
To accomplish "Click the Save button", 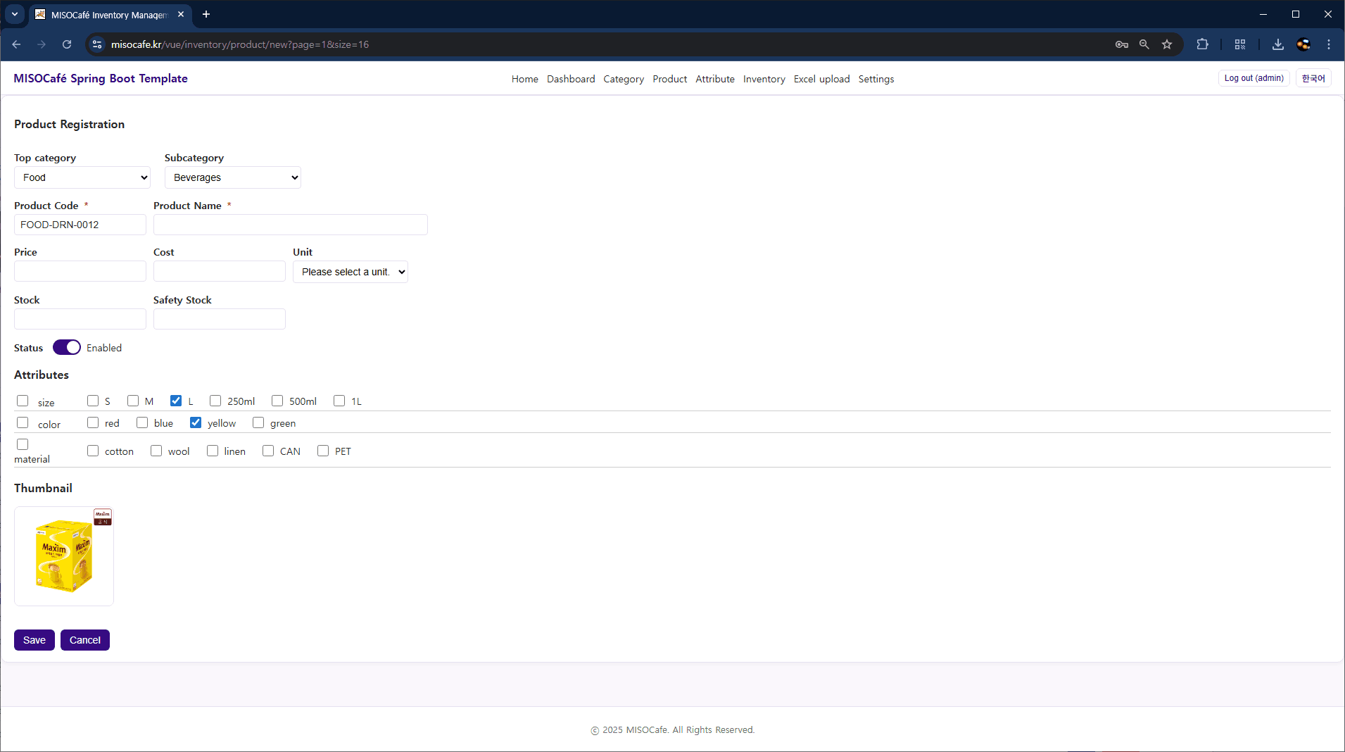I will point(34,640).
